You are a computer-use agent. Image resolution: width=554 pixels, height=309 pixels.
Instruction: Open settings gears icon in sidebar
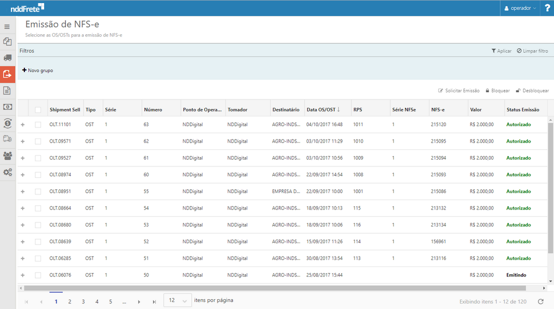pyautogui.click(x=7, y=172)
